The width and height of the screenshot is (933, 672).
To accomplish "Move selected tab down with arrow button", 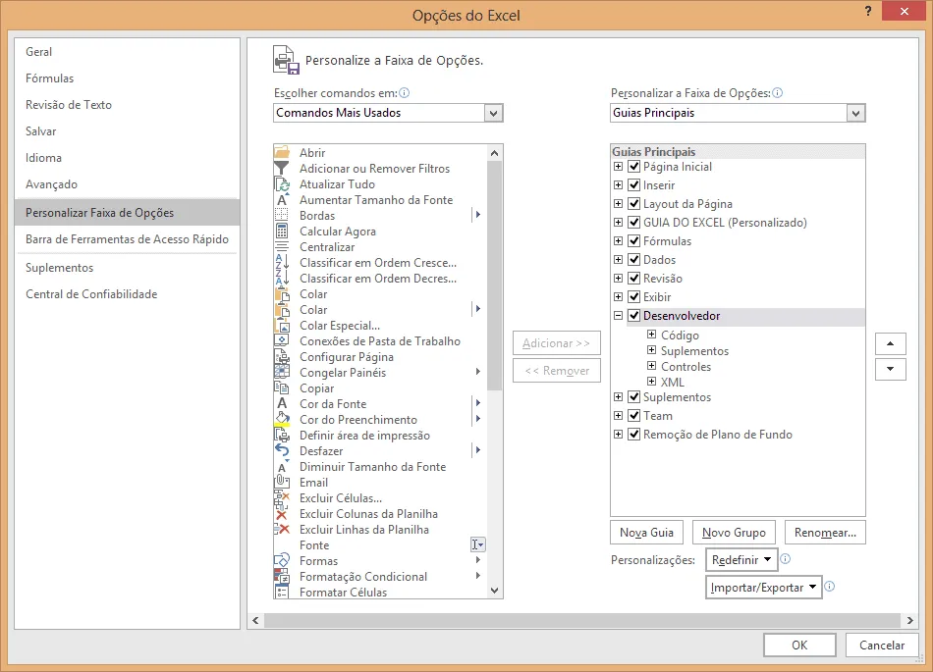I will pyautogui.click(x=890, y=369).
